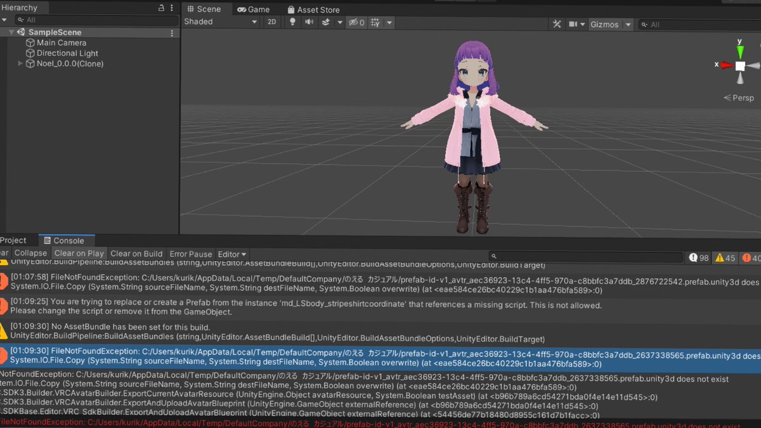Toggle 2D scene view mode
Image resolution: width=761 pixels, height=428 pixels.
pyautogui.click(x=271, y=22)
